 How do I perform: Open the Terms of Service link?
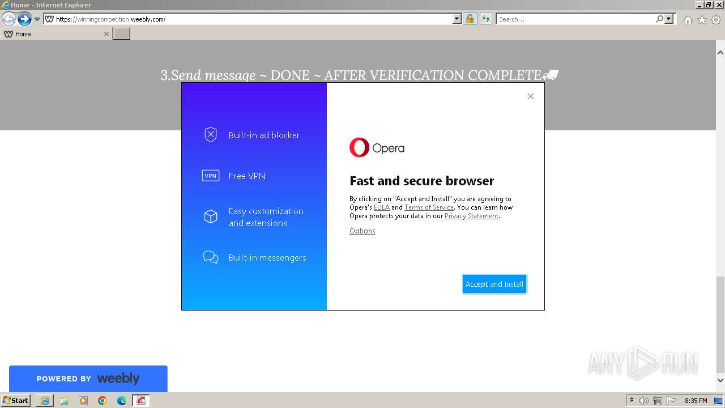429,207
